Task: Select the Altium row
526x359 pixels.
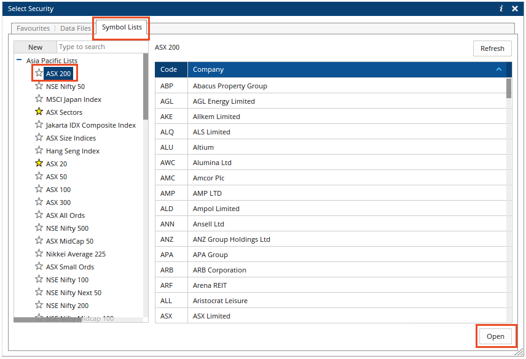Action: tap(331, 147)
